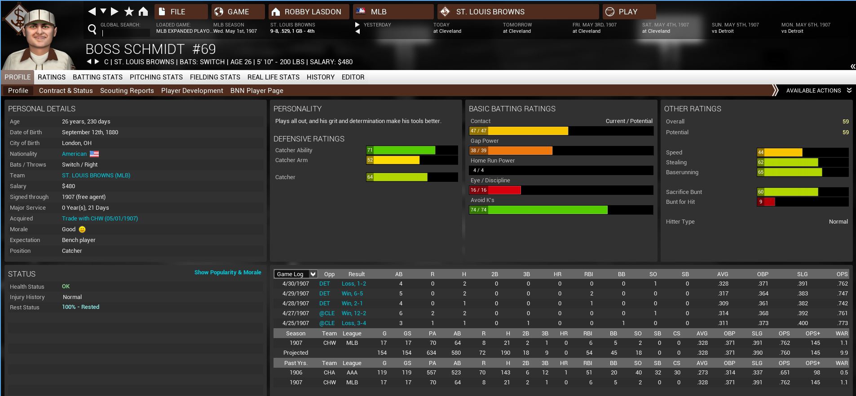Click the previous player arrow beside position
The width and height of the screenshot is (856, 396).
[x=89, y=62]
